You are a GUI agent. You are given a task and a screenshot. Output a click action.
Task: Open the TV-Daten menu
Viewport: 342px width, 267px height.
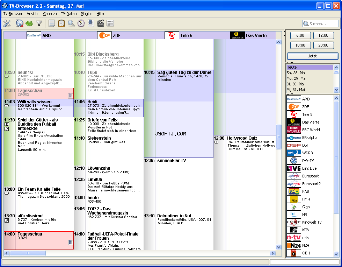69,14
